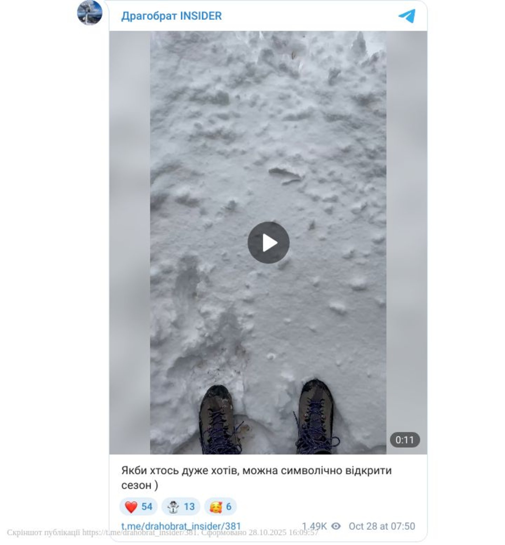The width and height of the screenshot is (505, 545).
Task: Open the Драгобрат INSIDER channel avatar
Action: coord(90,13)
